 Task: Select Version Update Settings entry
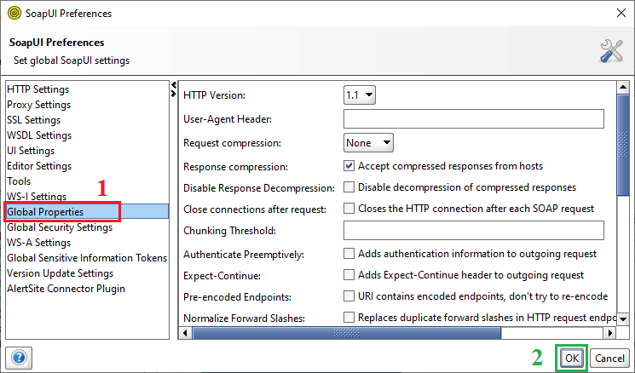point(87,273)
